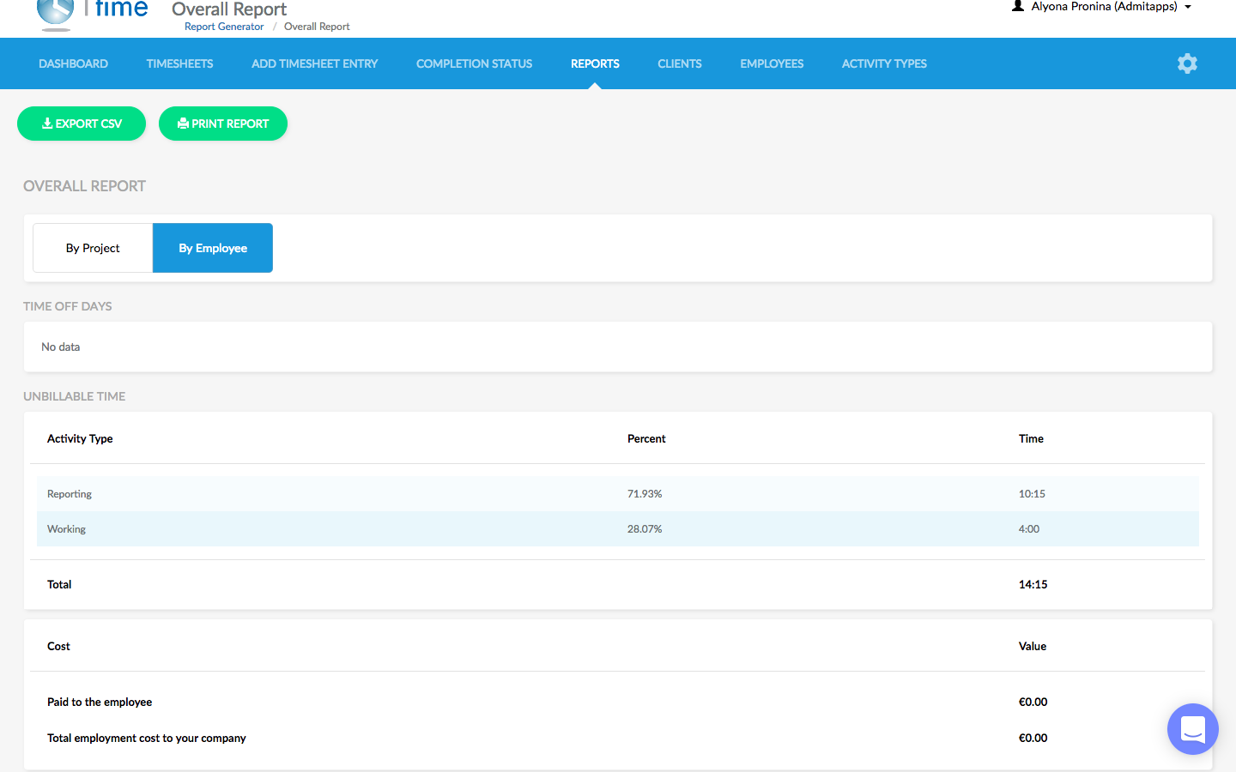Click the Reporting activity row

point(617,494)
